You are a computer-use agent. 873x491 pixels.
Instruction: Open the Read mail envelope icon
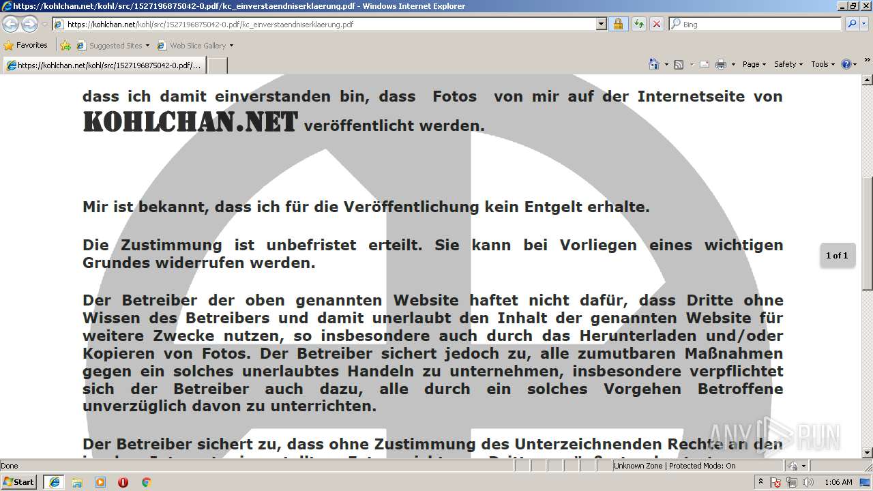point(703,64)
